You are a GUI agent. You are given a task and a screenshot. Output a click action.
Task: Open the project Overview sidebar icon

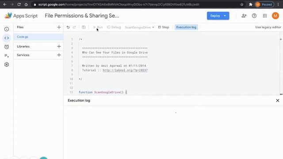coord(7,29)
